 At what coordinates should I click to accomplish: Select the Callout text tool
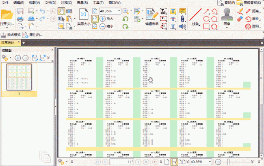[163, 26]
